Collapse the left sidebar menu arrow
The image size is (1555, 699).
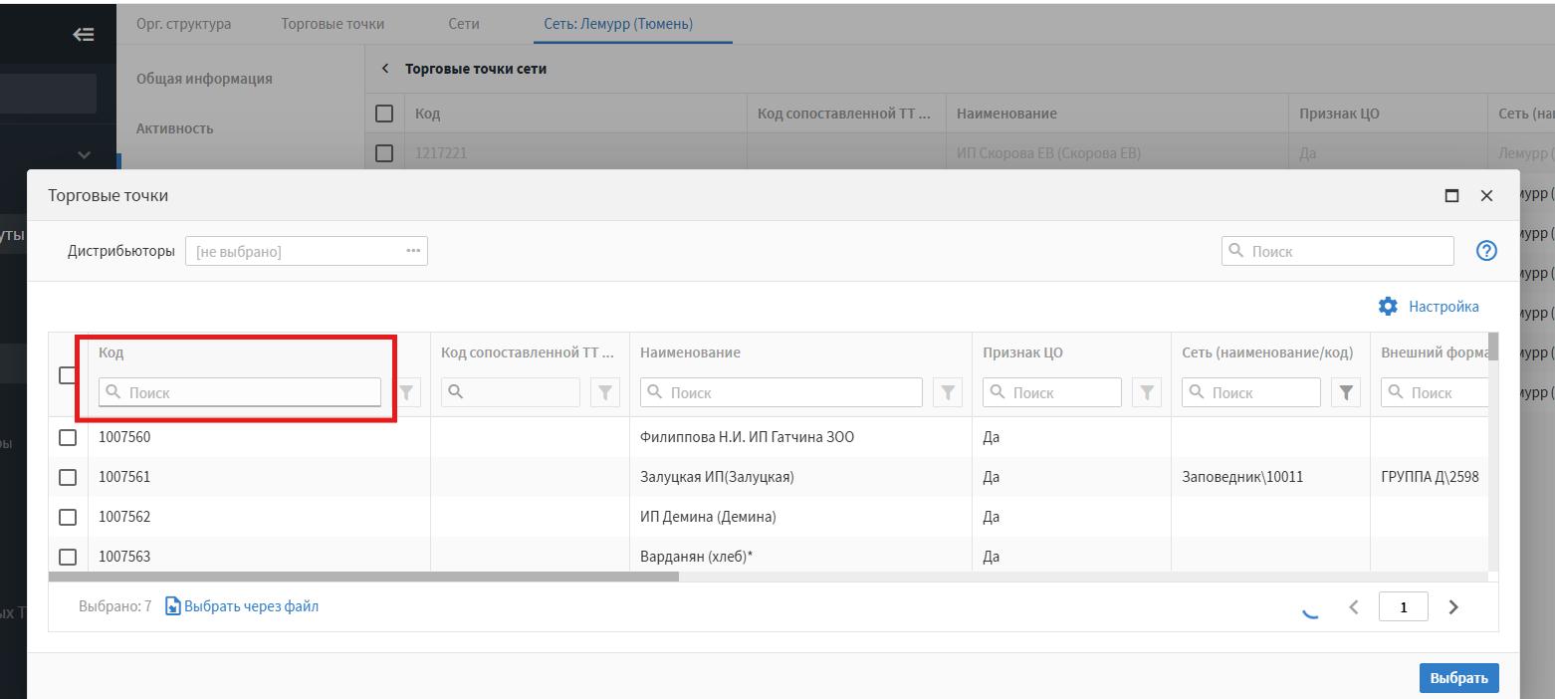click(84, 35)
